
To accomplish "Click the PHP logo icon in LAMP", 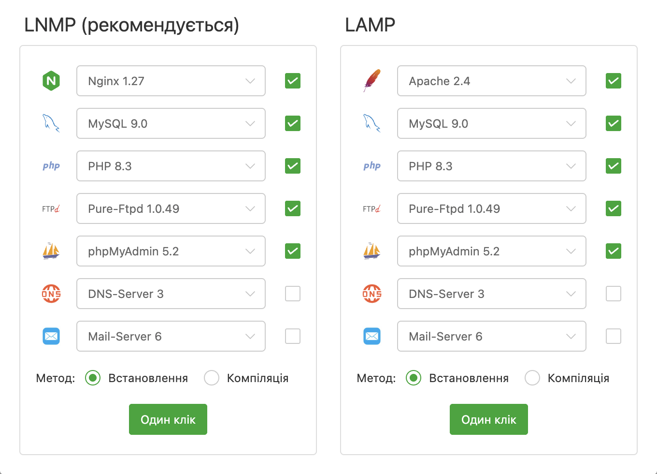I will (372, 166).
